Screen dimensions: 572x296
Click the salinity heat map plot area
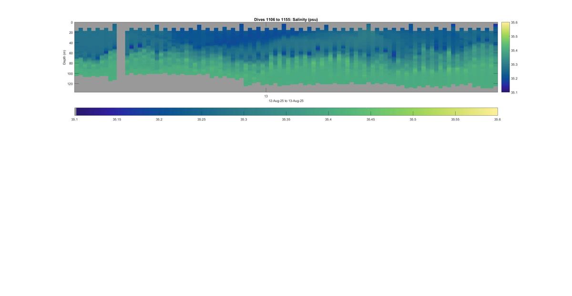[x=286, y=57]
